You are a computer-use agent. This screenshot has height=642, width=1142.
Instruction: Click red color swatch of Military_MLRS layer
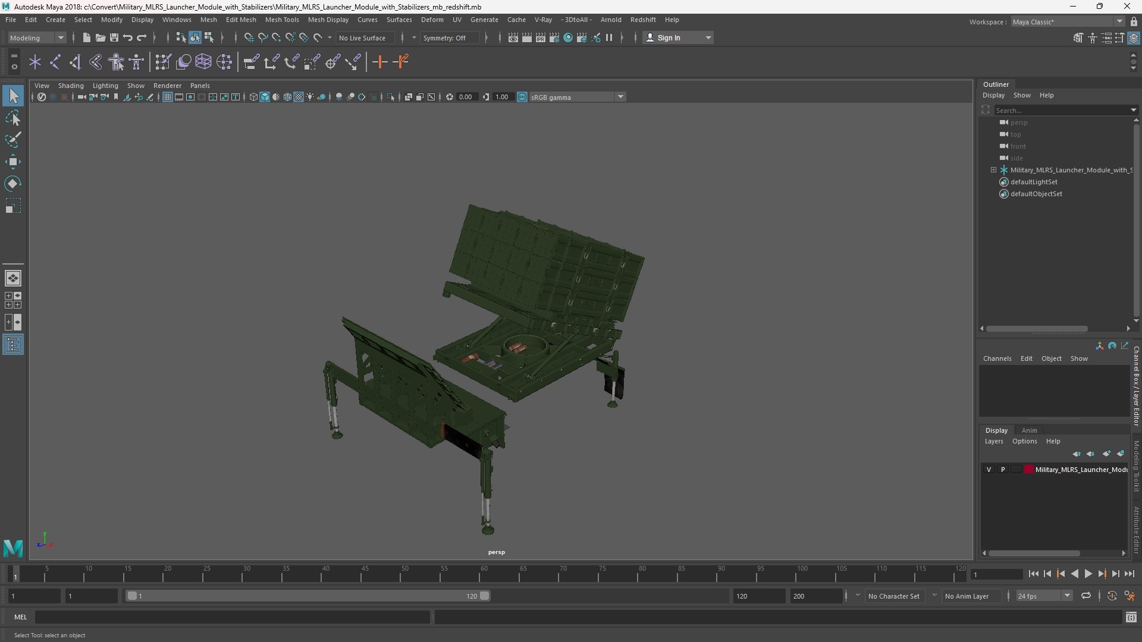(1028, 470)
